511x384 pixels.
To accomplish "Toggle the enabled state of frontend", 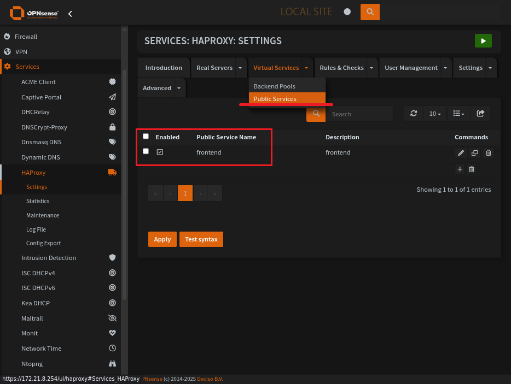I will pos(160,152).
